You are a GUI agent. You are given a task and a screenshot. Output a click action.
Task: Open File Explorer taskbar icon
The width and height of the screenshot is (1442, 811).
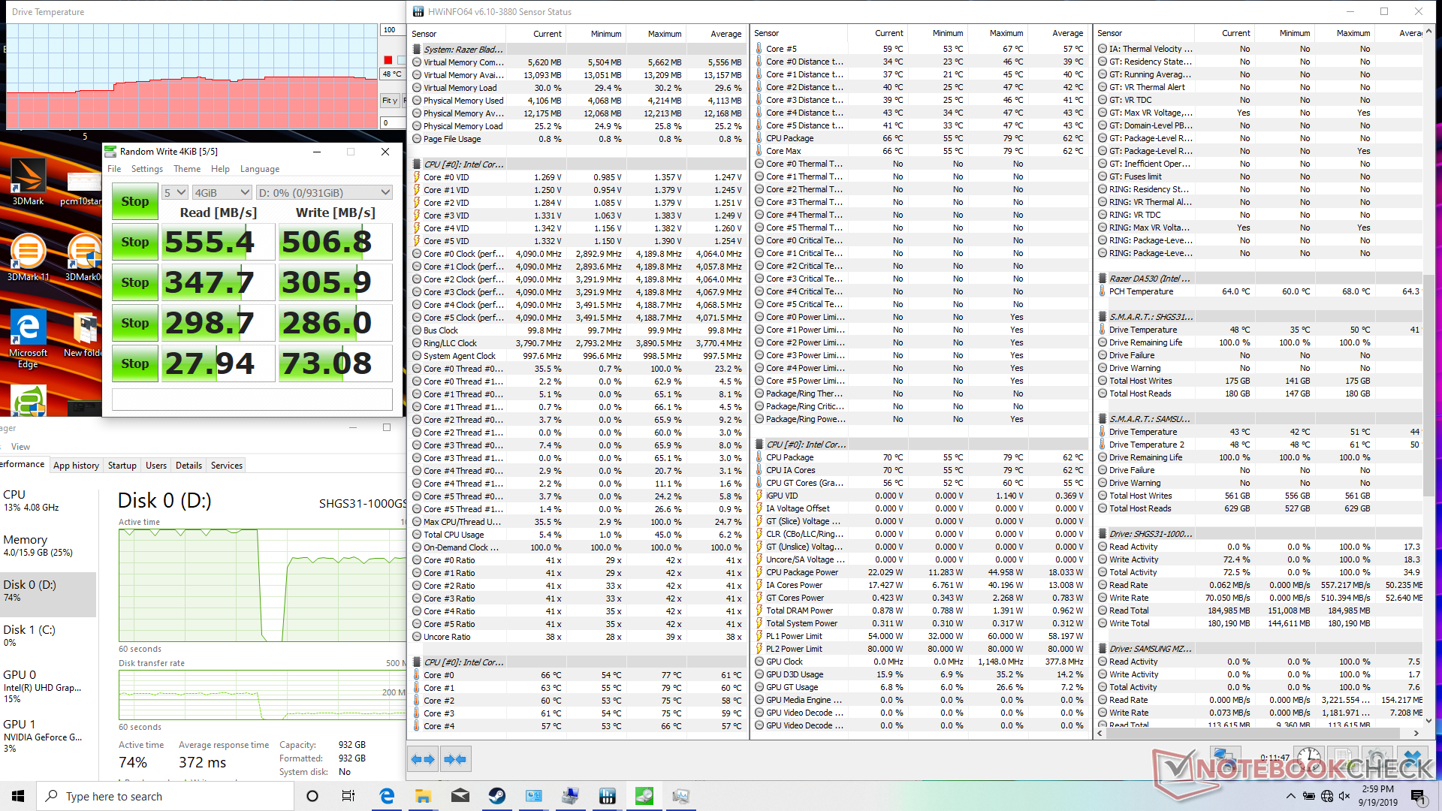(x=423, y=796)
